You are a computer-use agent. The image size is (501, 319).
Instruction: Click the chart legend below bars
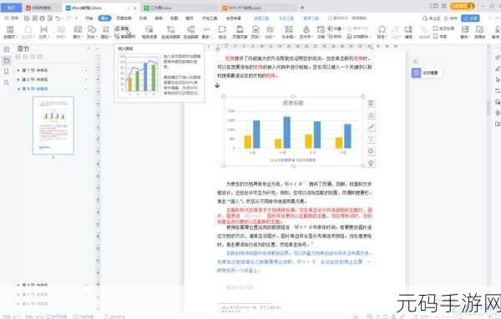293,160
